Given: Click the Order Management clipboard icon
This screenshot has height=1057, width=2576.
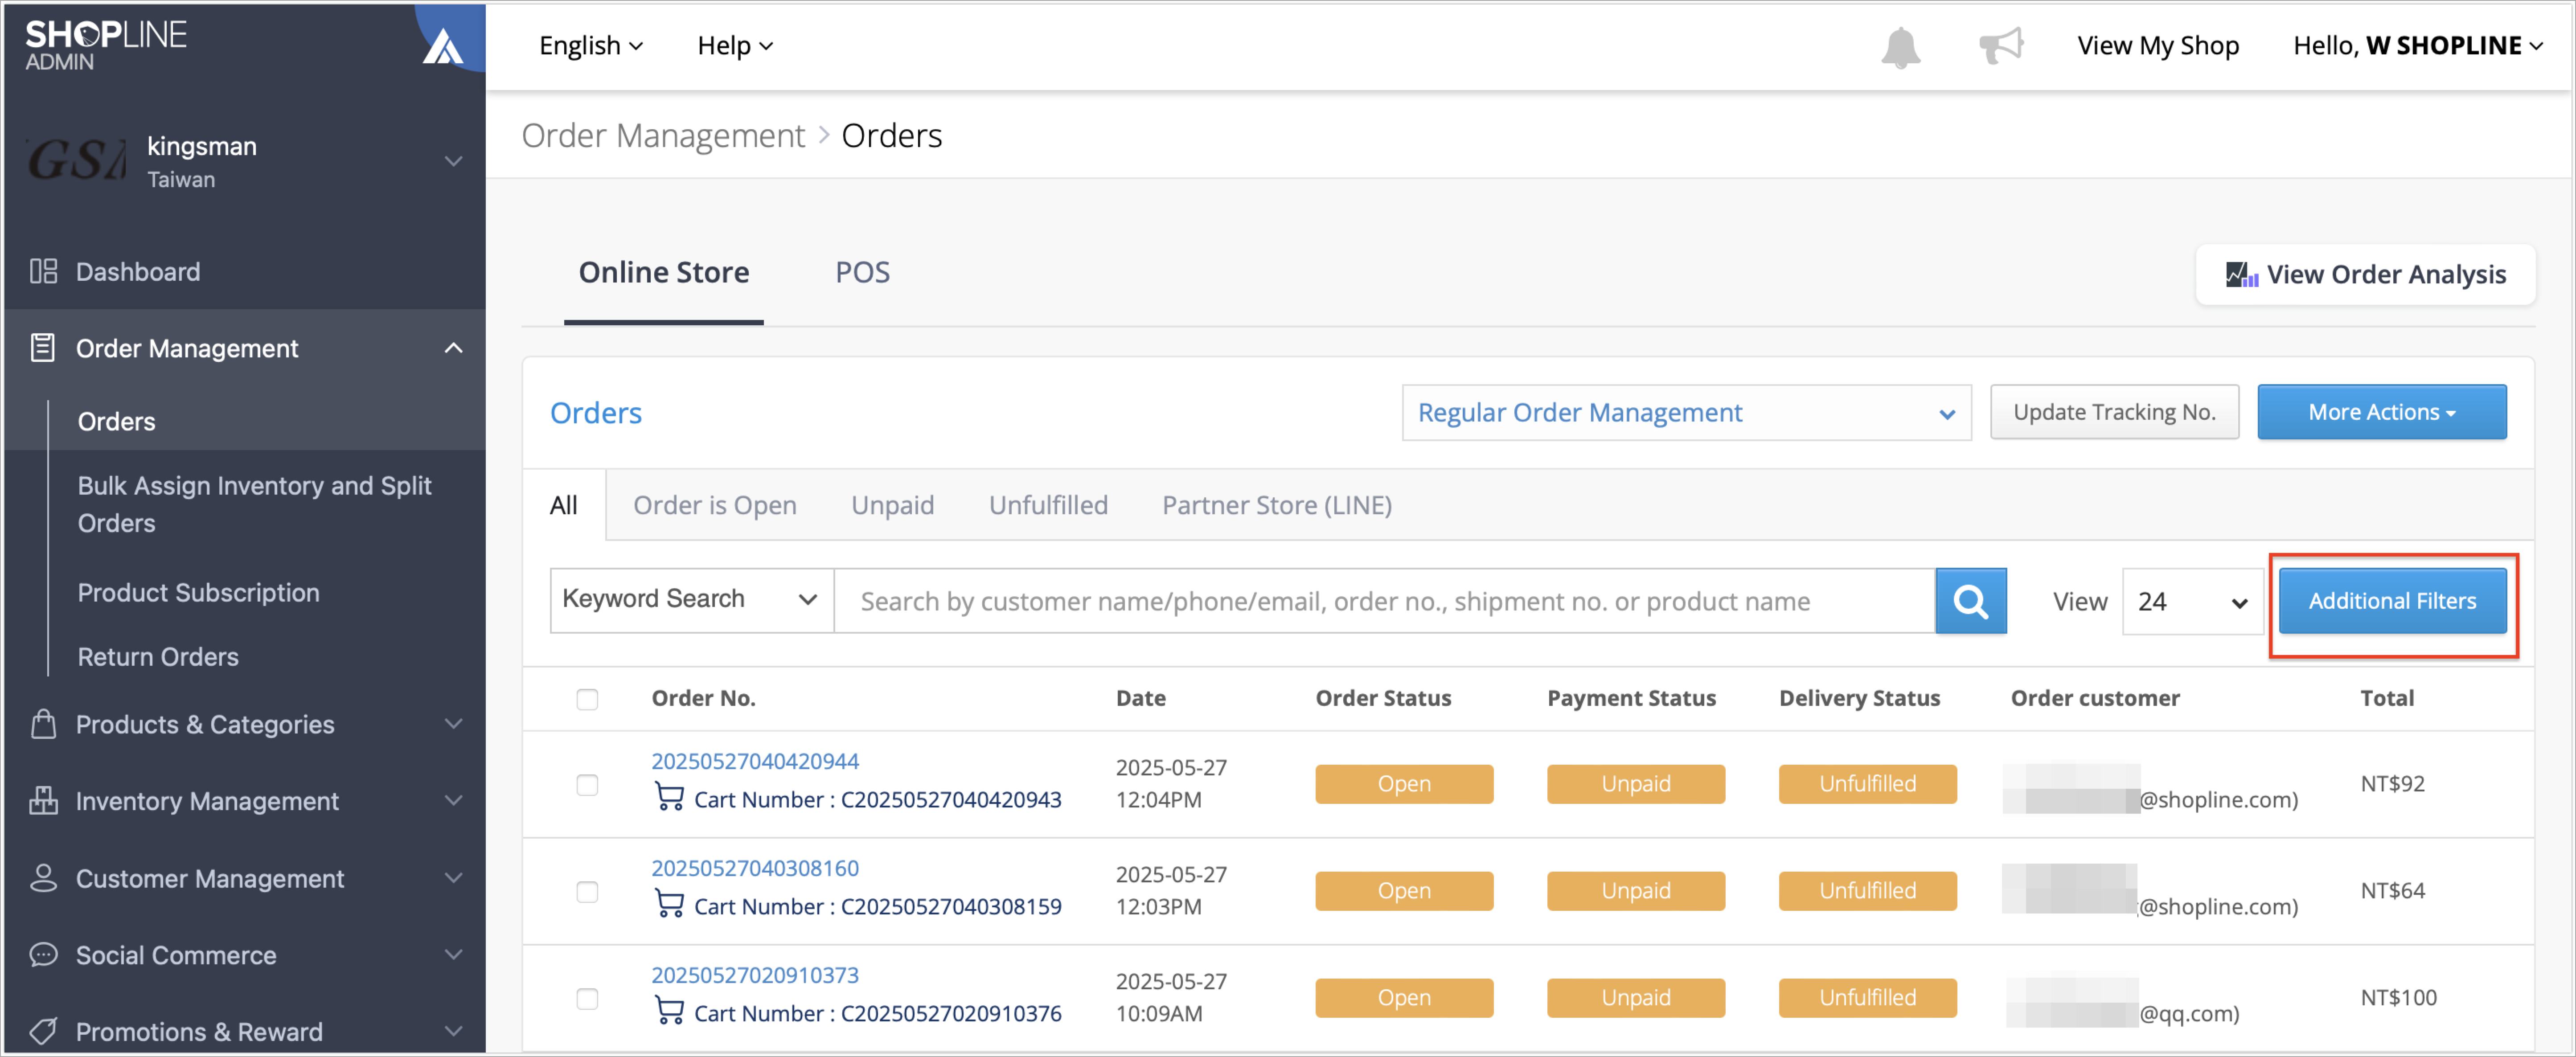Looking at the screenshot, I should coord(43,348).
